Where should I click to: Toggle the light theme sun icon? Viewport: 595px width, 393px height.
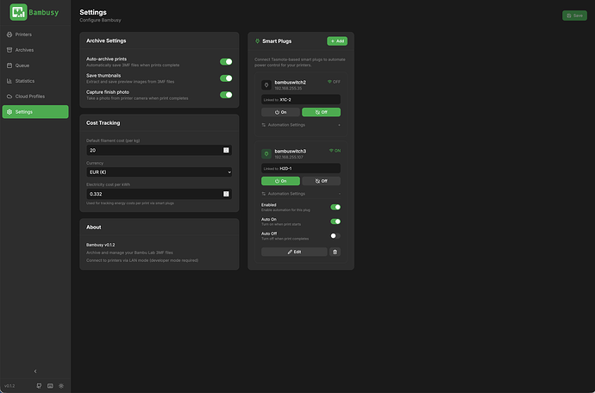61,386
